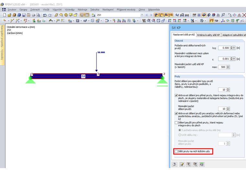
Task: Click the max 500 nodes input field
Action: (x=222, y=67)
